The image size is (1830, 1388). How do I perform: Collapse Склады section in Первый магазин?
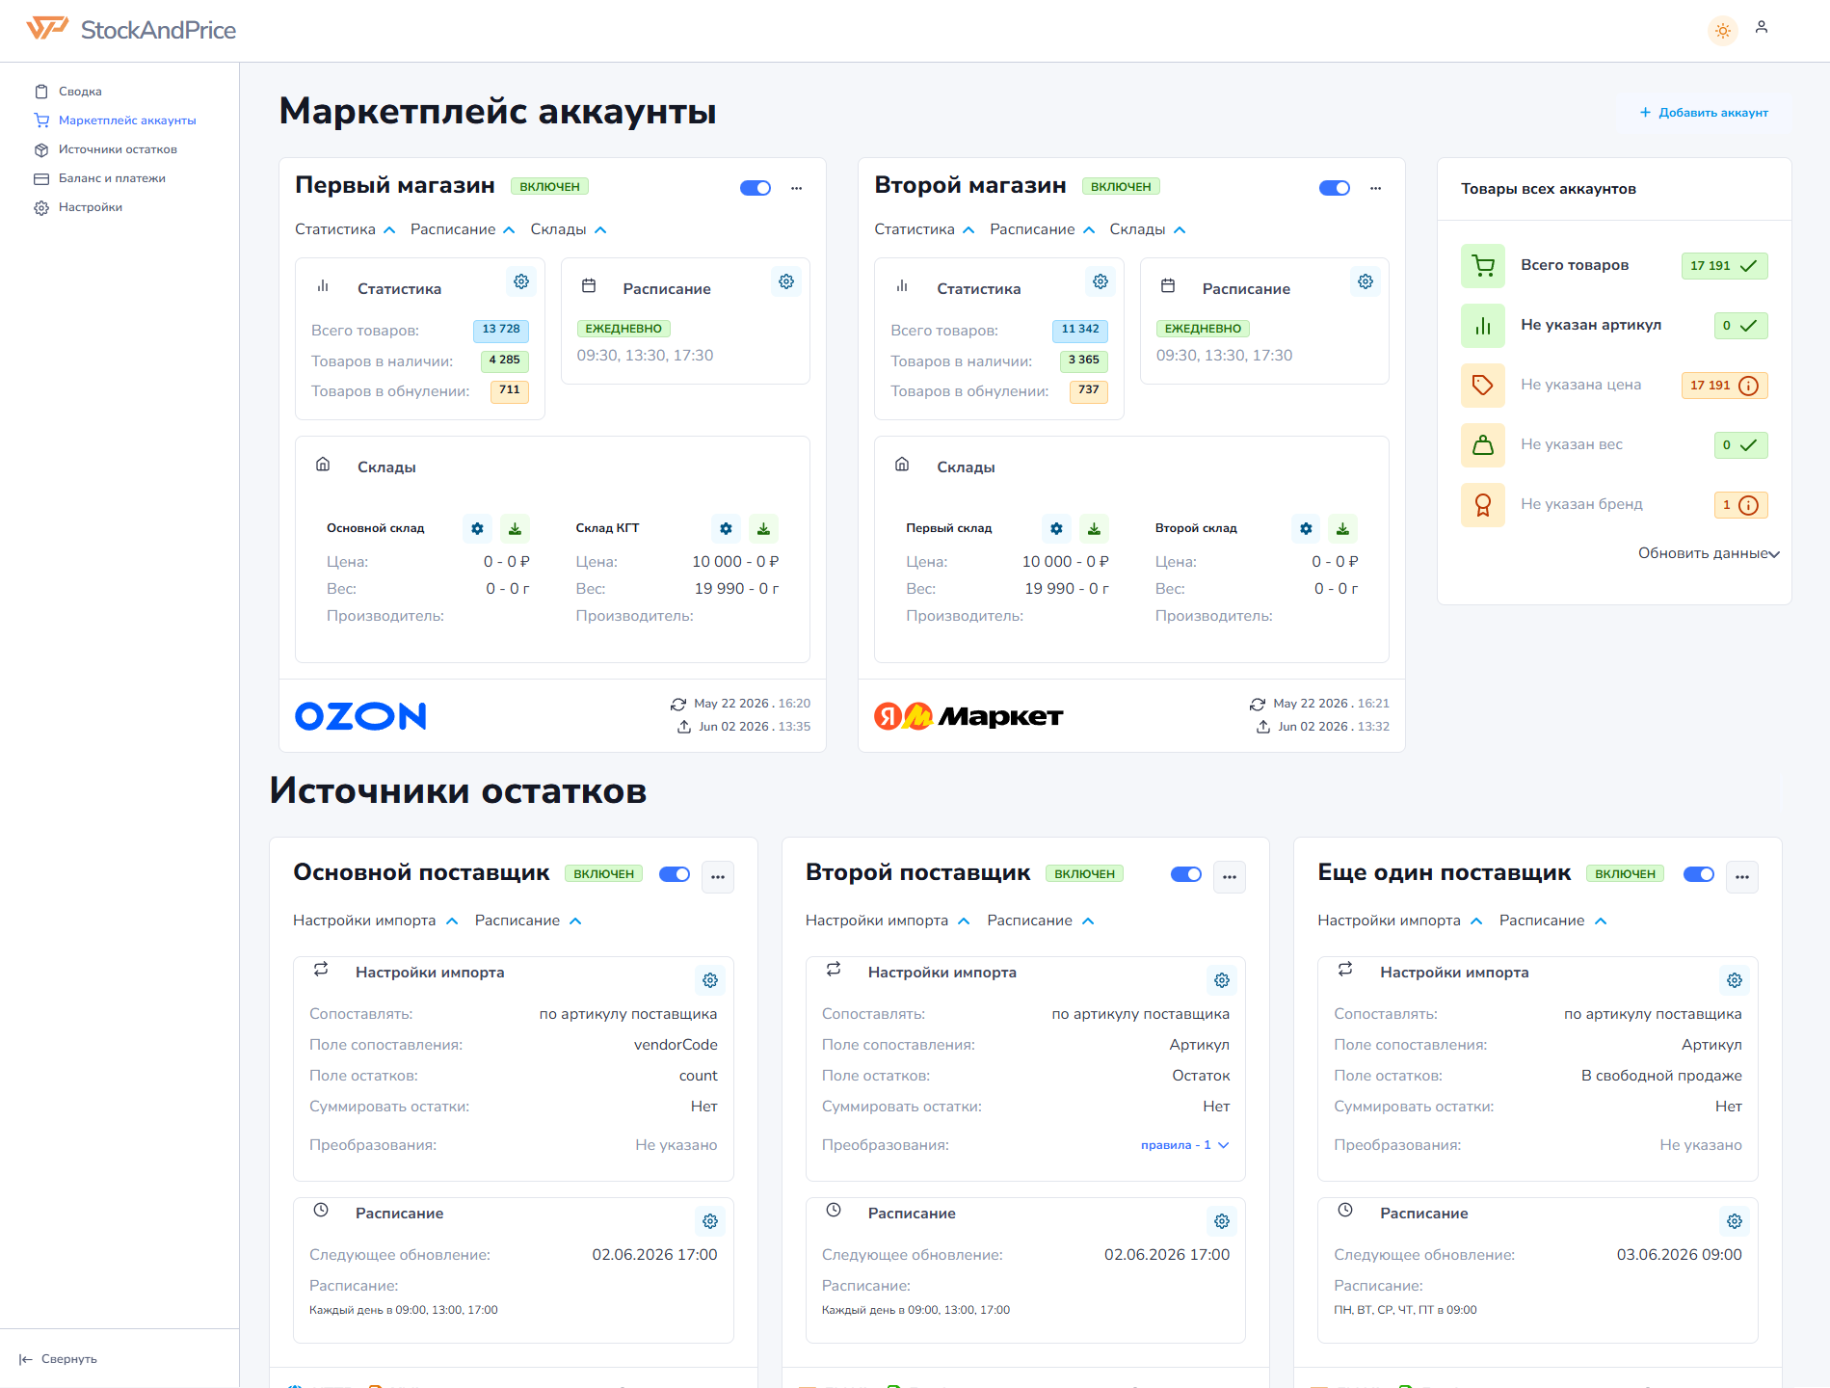(569, 229)
